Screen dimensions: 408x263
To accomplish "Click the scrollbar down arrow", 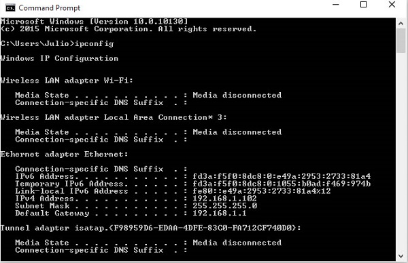I will [x=401, y=256].
